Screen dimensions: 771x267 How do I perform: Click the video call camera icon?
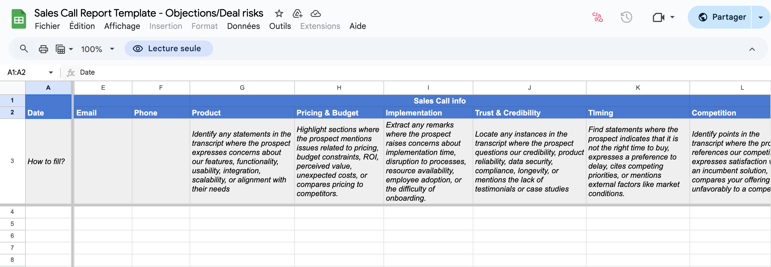pos(658,17)
